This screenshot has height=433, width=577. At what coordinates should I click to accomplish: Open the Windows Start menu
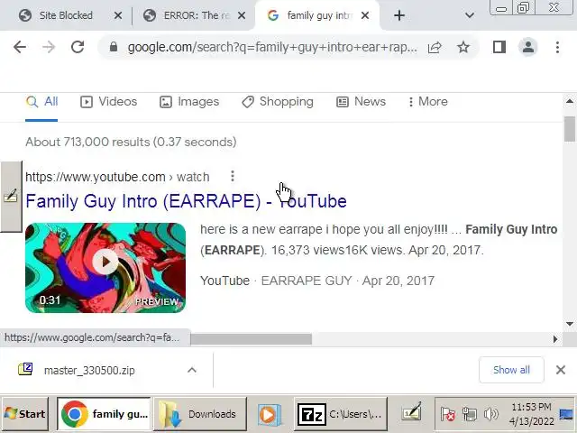(24, 414)
